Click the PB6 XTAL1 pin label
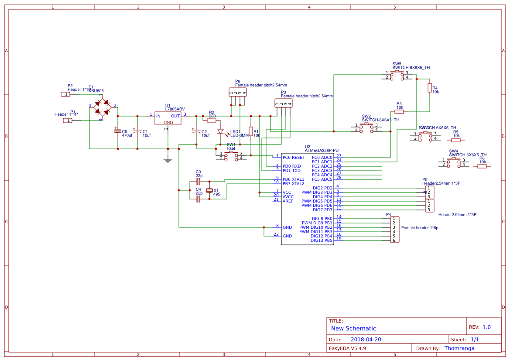The image size is (510, 361). pos(293,179)
